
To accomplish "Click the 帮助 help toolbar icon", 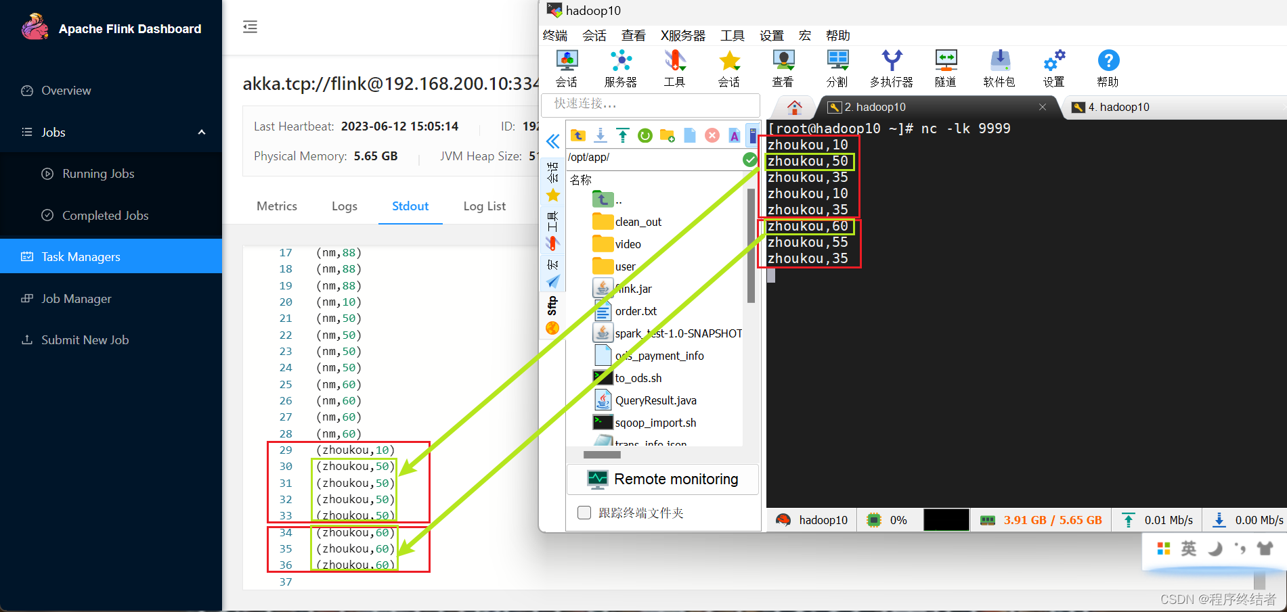I will tap(1108, 68).
